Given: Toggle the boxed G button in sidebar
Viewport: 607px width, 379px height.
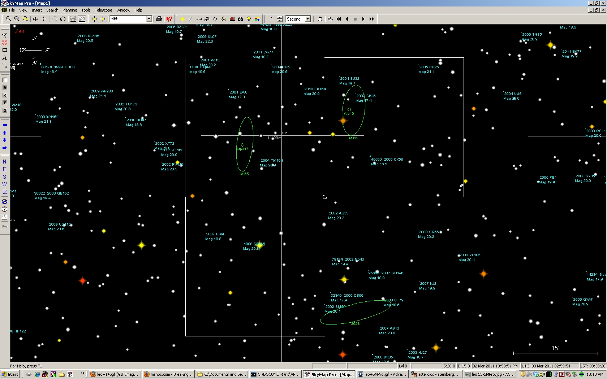Looking at the screenshot, I should (x=5, y=110).
